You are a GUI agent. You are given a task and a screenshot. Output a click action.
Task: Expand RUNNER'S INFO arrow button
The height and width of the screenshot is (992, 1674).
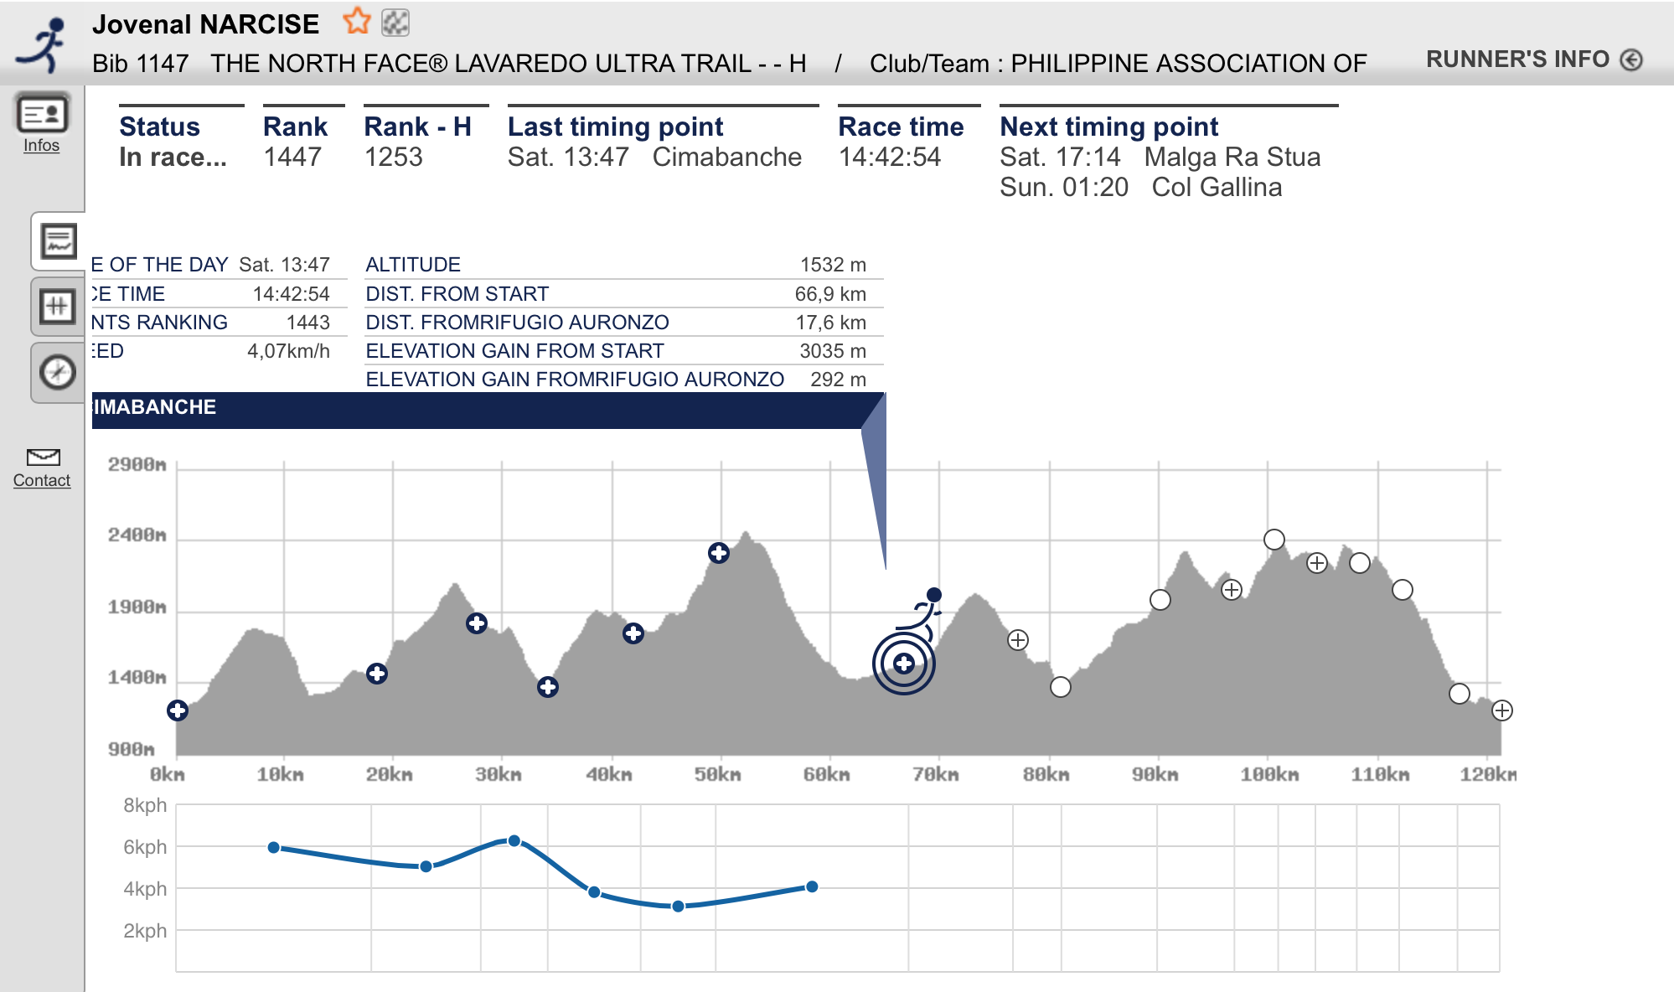point(1631,59)
